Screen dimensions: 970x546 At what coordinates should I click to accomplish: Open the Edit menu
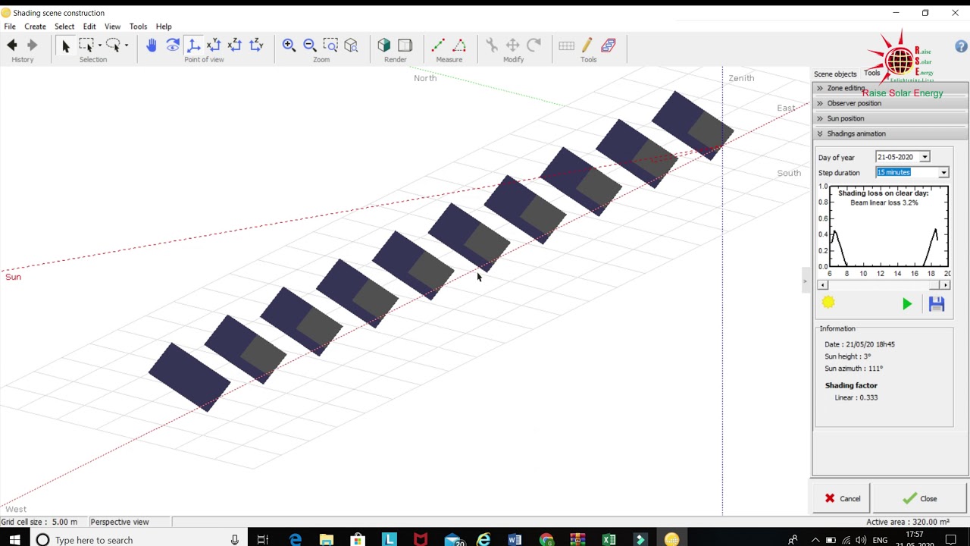pos(89,27)
